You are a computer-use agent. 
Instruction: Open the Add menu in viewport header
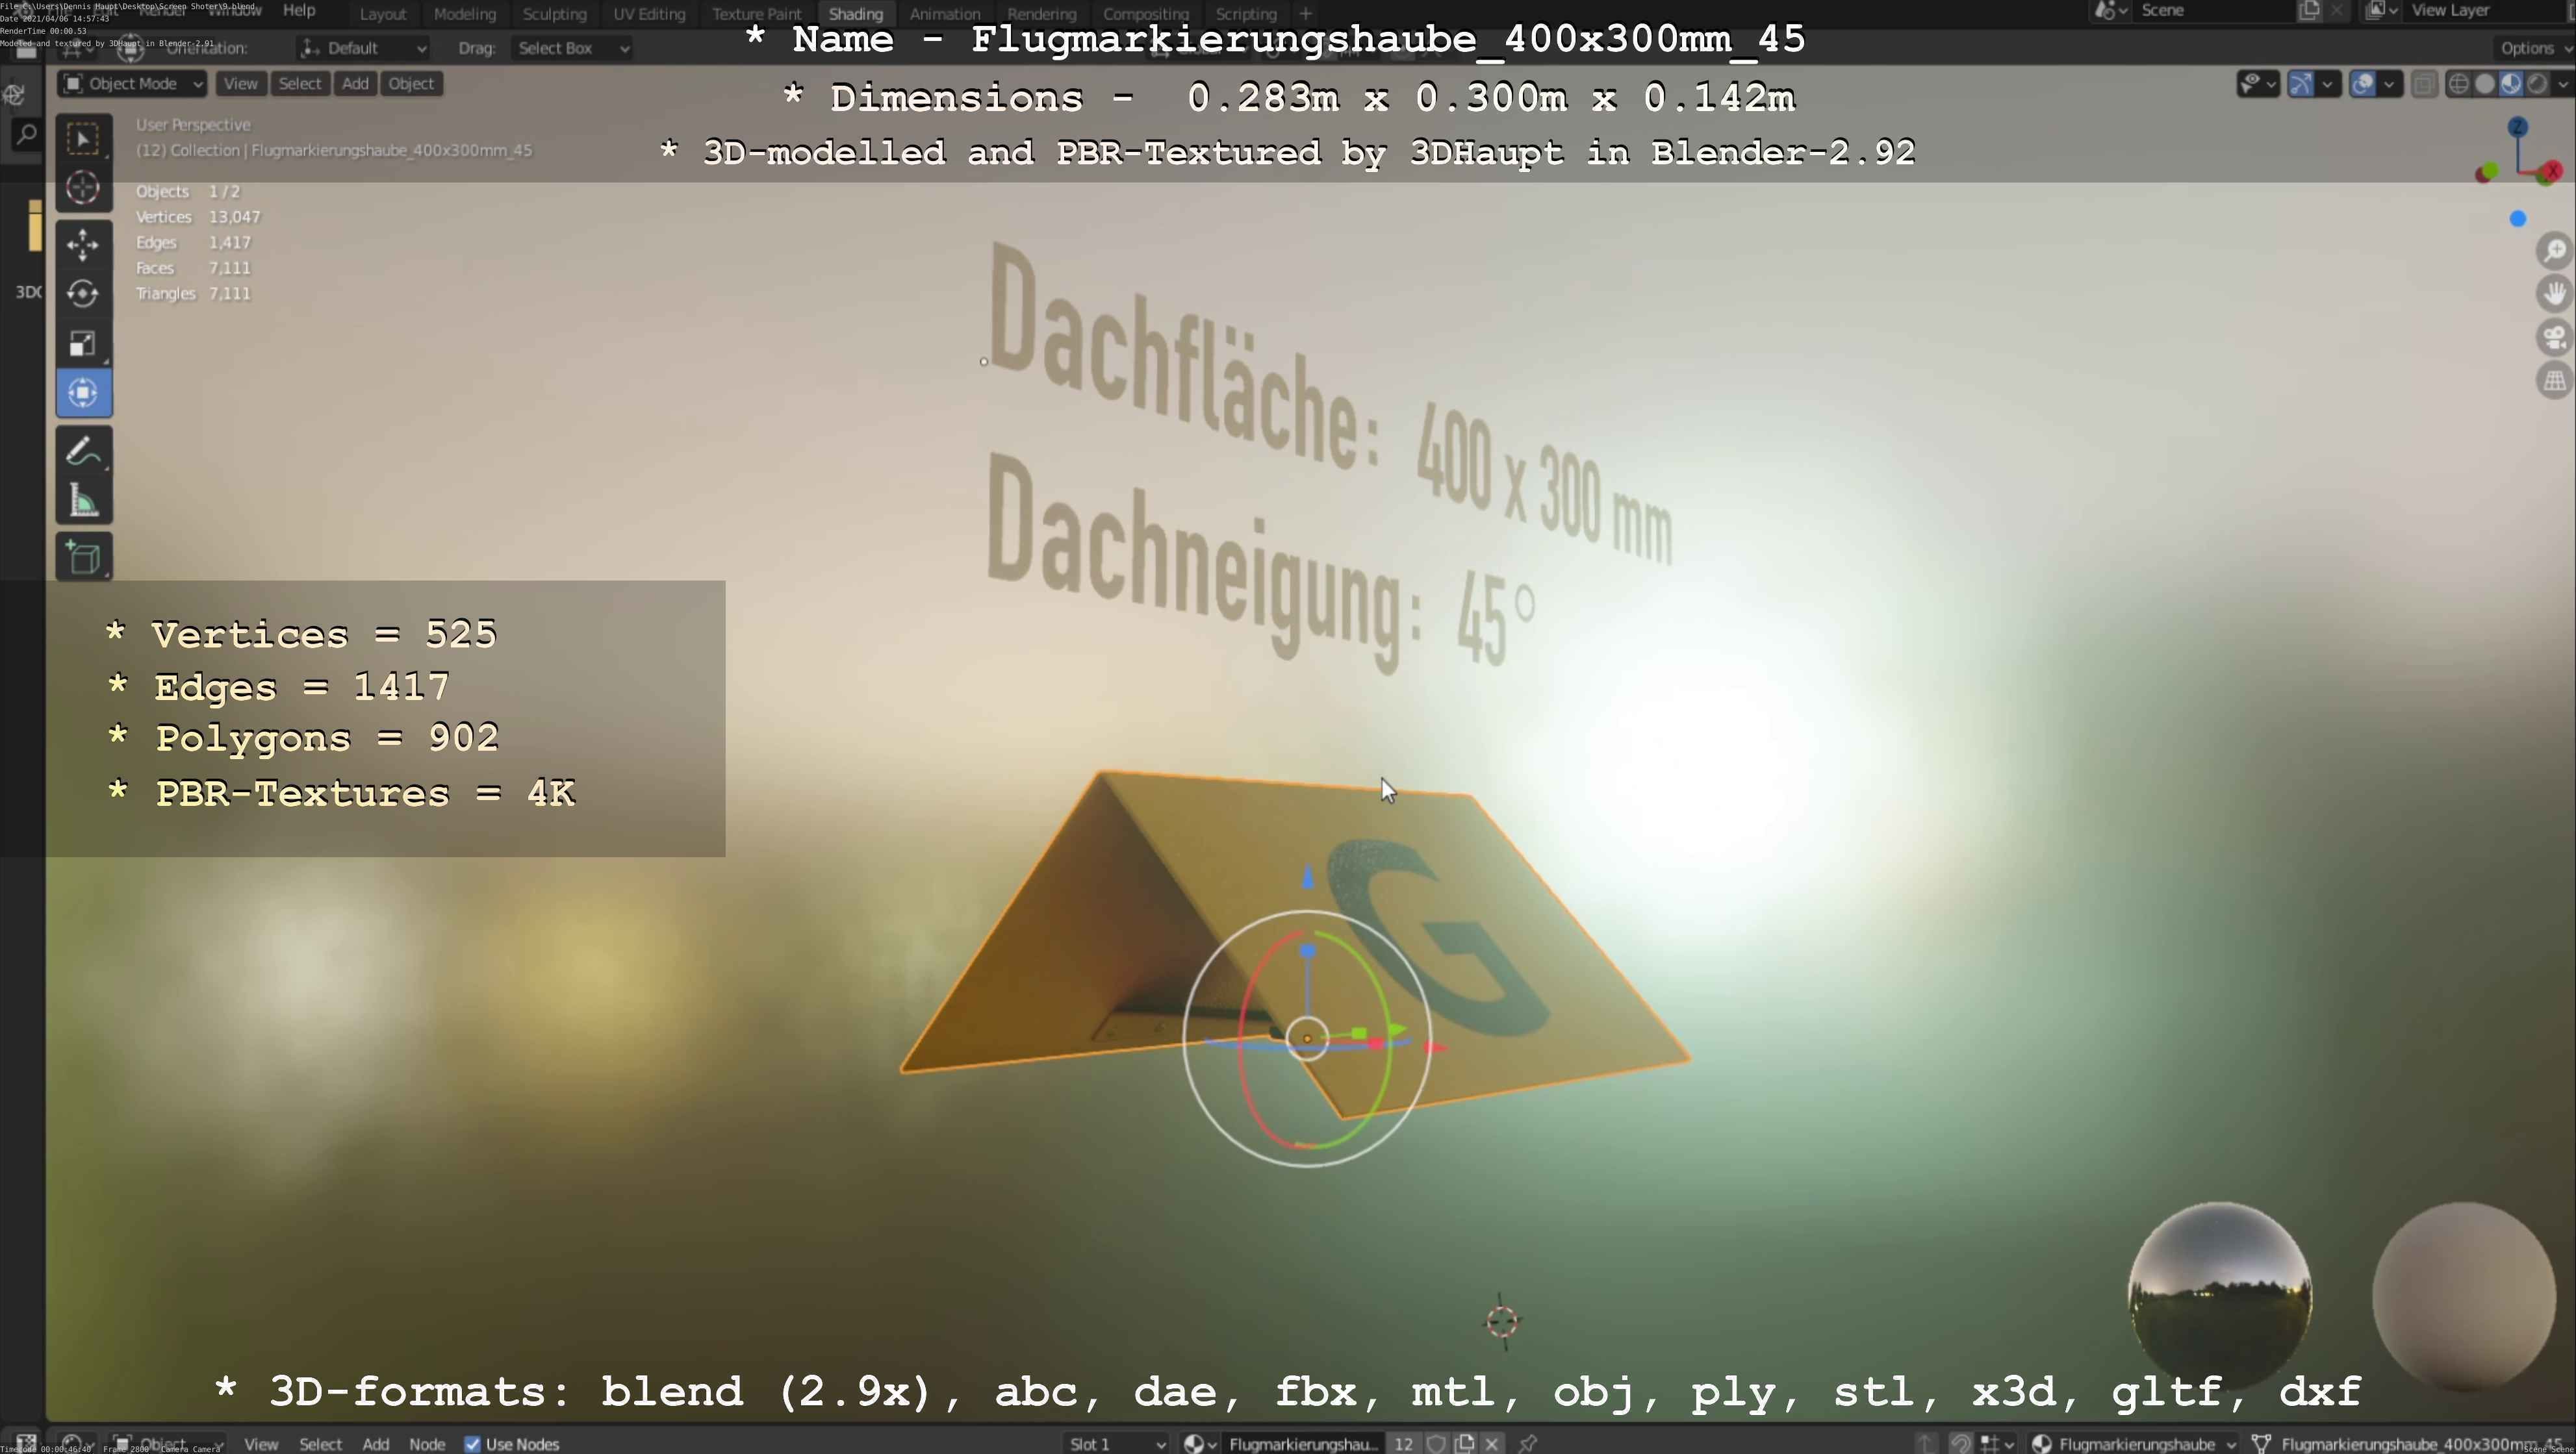point(355,84)
